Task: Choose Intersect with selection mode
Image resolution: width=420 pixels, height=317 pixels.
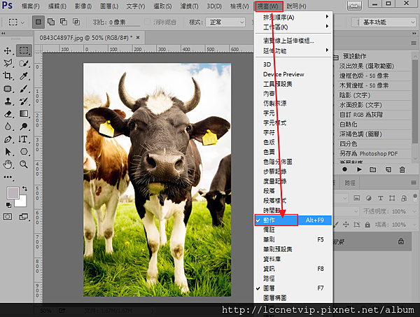Action: 76,22
